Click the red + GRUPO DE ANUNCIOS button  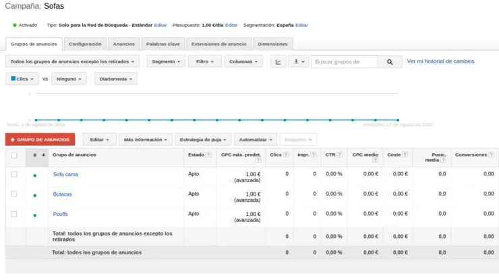coord(40,140)
